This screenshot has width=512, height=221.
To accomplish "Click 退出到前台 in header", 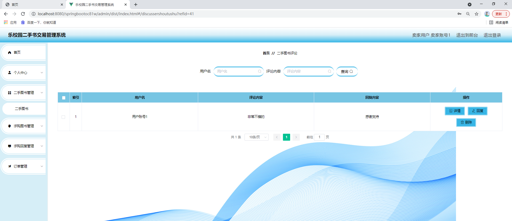I will click(467, 35).
